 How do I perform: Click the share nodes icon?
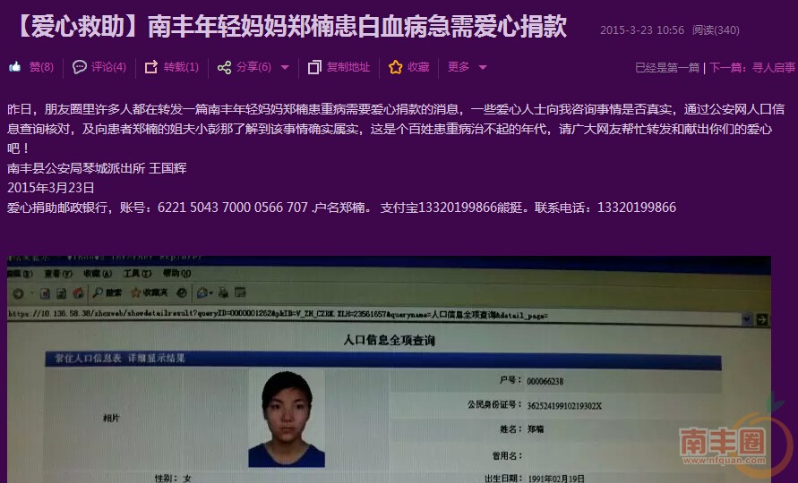click(224, 67)
